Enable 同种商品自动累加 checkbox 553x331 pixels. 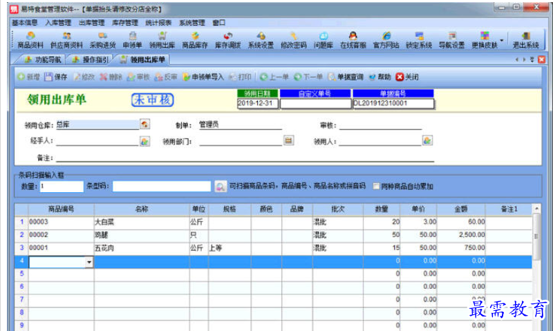[x=376, y=187]
